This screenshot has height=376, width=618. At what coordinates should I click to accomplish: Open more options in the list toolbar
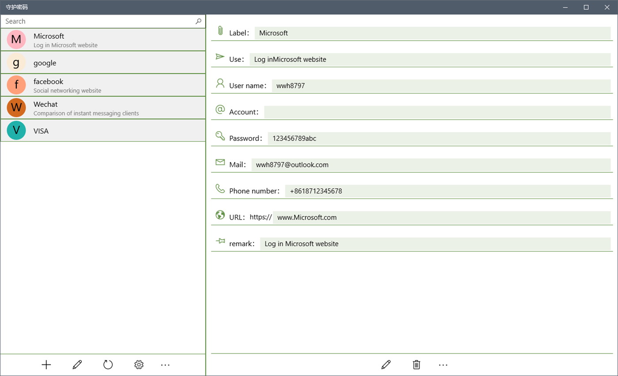[x=165, y=365]
